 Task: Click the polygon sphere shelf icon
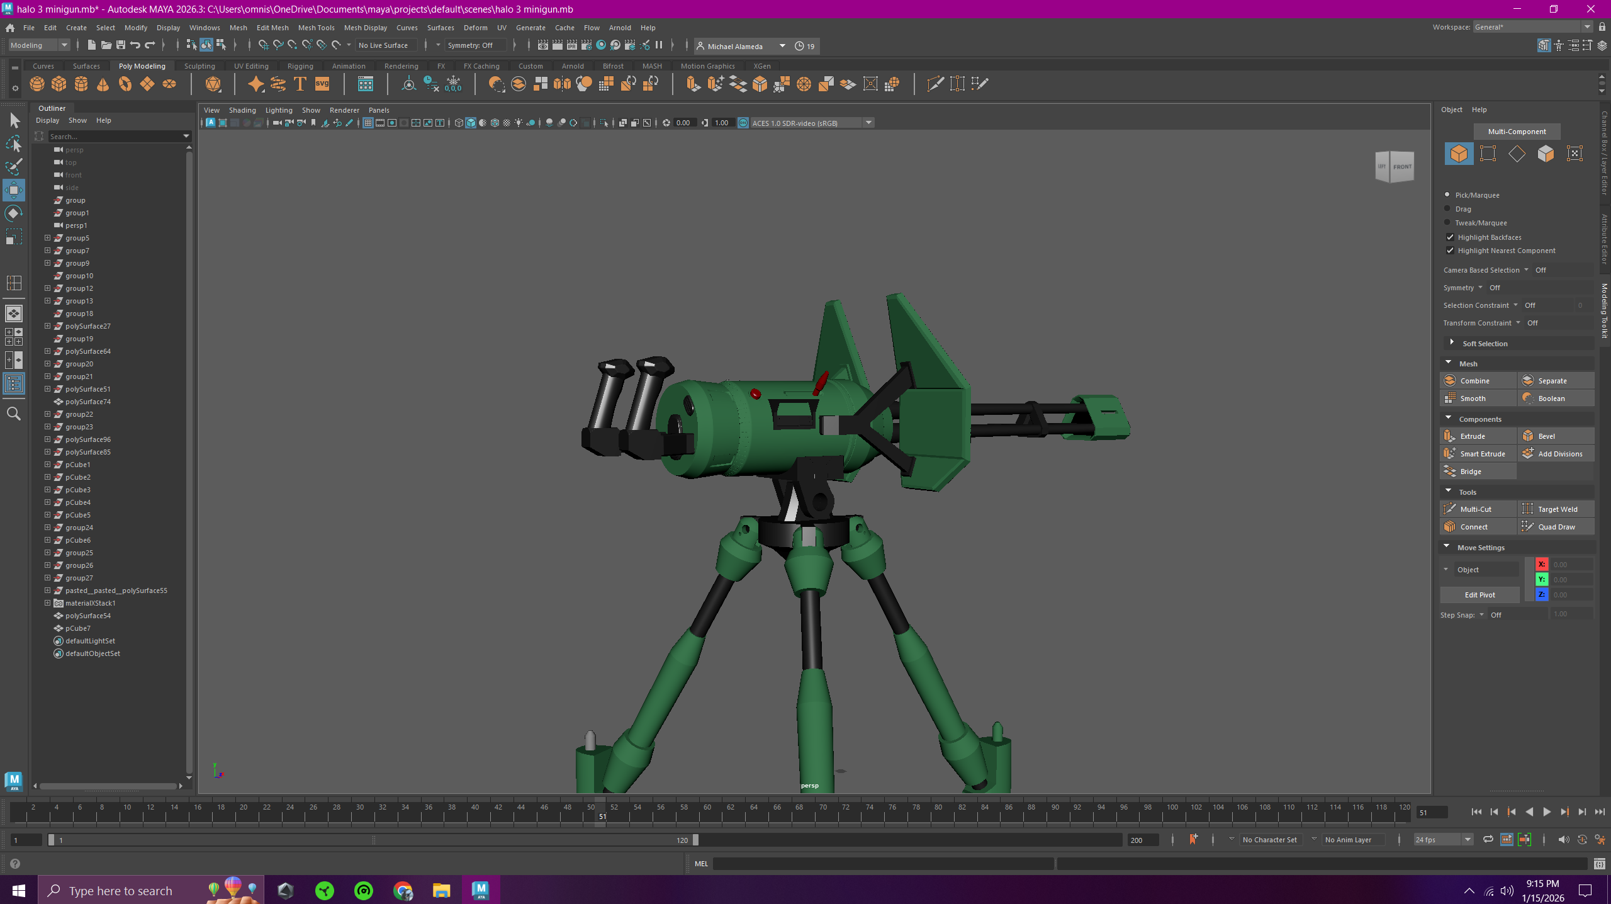(37, 84)
